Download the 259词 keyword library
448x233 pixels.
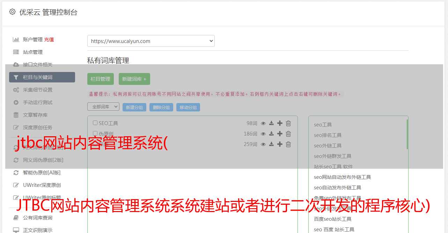pos(271,144)
